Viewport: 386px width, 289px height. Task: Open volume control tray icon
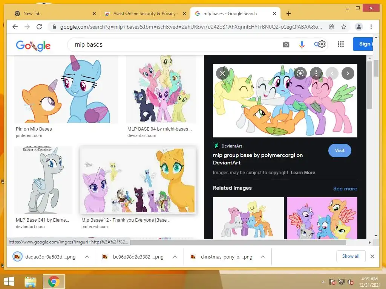[351, 282]
